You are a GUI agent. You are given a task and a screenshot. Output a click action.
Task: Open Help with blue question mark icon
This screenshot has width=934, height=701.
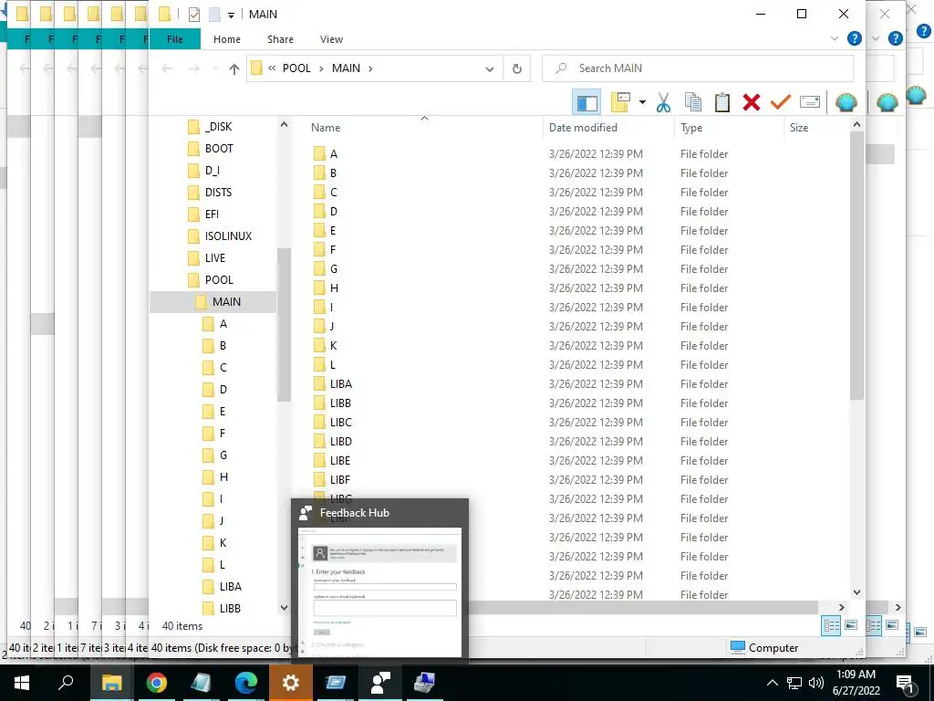(x=854, y=38)
